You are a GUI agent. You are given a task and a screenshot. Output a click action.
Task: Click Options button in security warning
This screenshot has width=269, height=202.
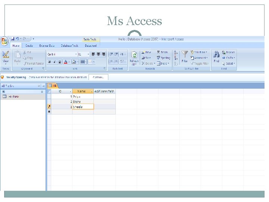(98, 77)
